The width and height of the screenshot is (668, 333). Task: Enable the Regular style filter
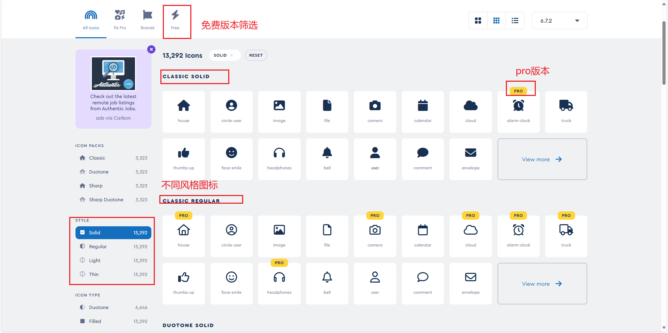point(113,246)
